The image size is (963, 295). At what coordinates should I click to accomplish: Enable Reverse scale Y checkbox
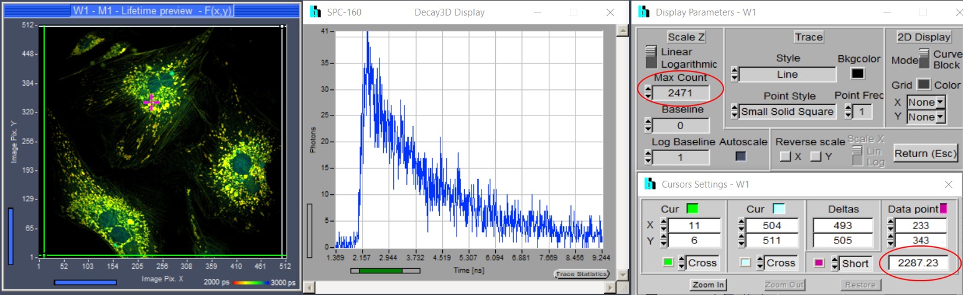point(816,157)
